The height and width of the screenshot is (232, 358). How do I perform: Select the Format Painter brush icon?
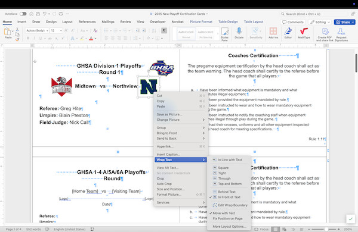tap(17, 39)
